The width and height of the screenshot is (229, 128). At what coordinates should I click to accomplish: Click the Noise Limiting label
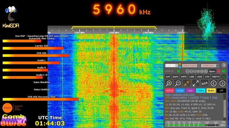tap(42, 89)
